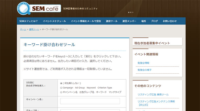Open the '運営メンバー' navigation item
Image resolution: width=200 pixels, height=111 pixels.
[129, 21]
